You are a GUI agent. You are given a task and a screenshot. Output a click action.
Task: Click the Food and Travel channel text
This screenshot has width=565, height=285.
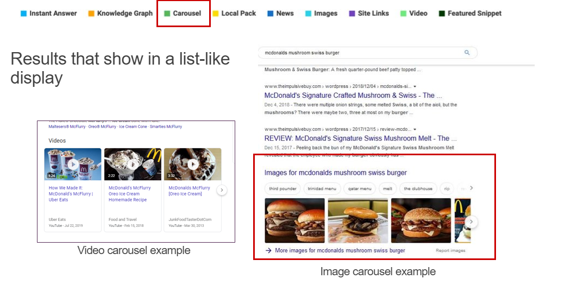click(x=123, y=219)
